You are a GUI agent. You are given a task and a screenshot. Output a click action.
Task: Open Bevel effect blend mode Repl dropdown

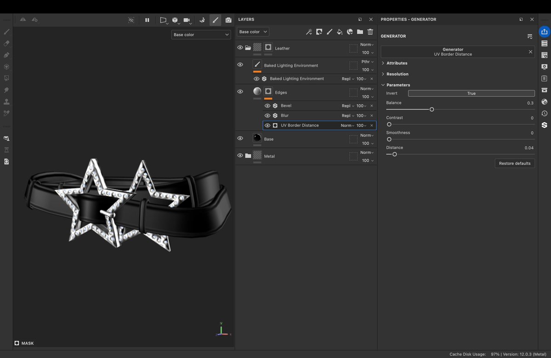coord(348,106)
